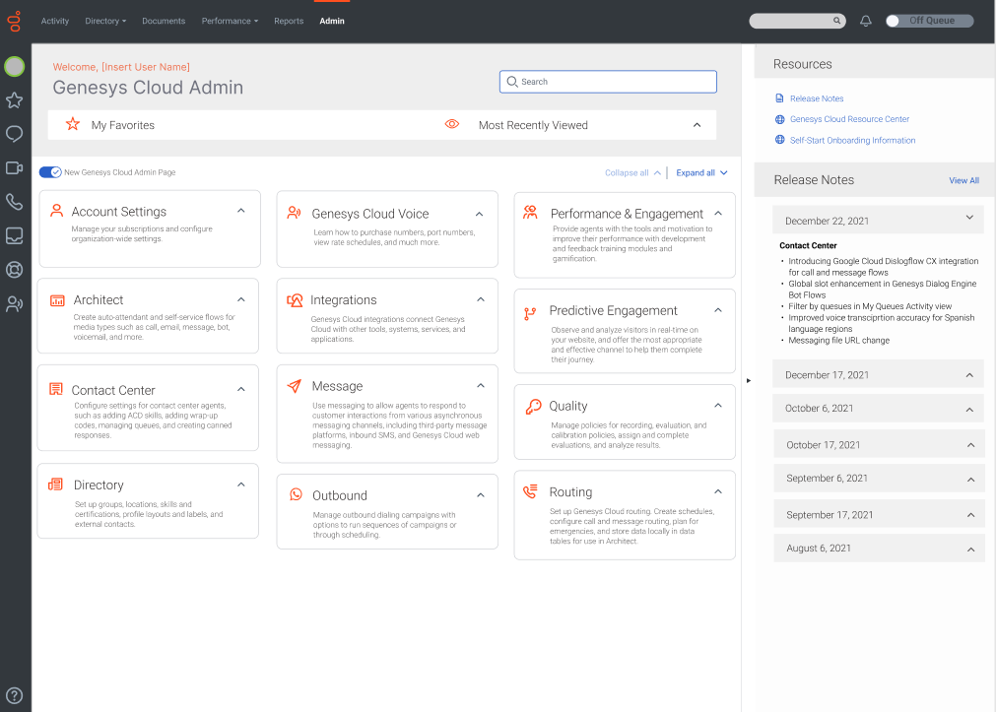Click the Genesys logo icon
This screenshot has height=712, width=996.
15,21
